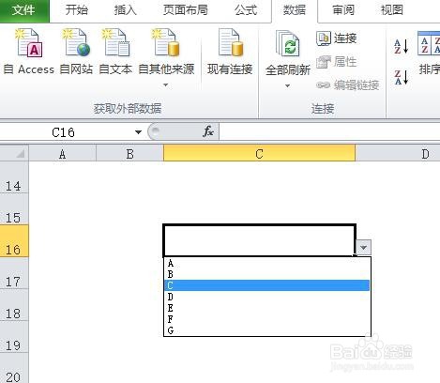Expand the Name Box dropdown arrow
The width and height of the screenshot is (440, 383).
tap(138, 132)
